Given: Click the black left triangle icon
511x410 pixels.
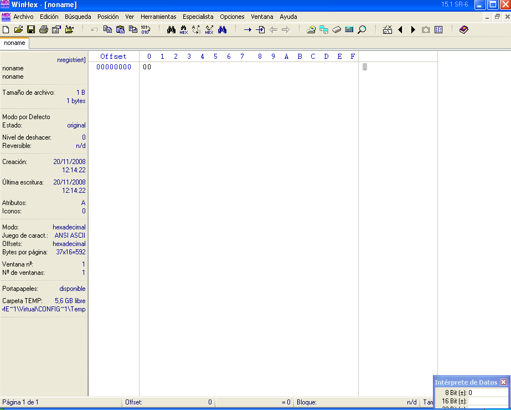Looking at the screenshot, I should coord(400,30).
